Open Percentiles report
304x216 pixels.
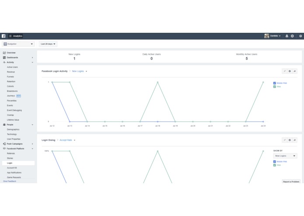pos(12,101)
